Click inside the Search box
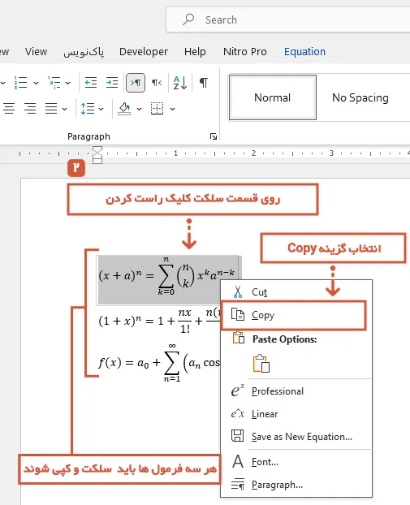Image resolution: width=410 pixels, height=505 pixels. point(288,19)
